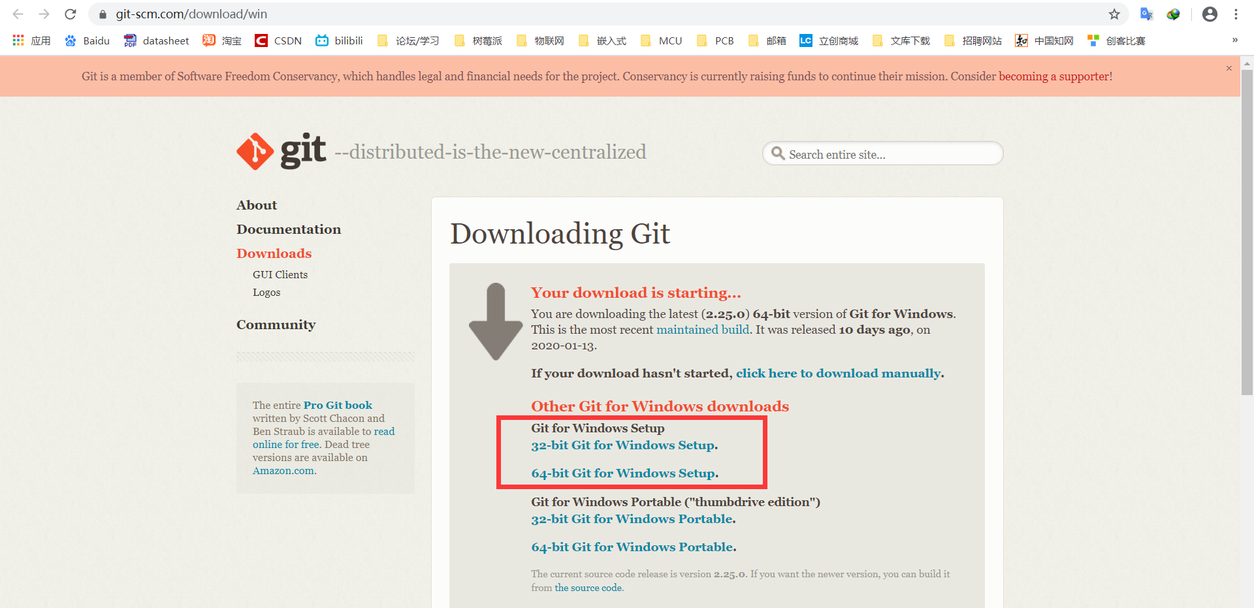Reload the page with refresh icon

tap(71, 14)
